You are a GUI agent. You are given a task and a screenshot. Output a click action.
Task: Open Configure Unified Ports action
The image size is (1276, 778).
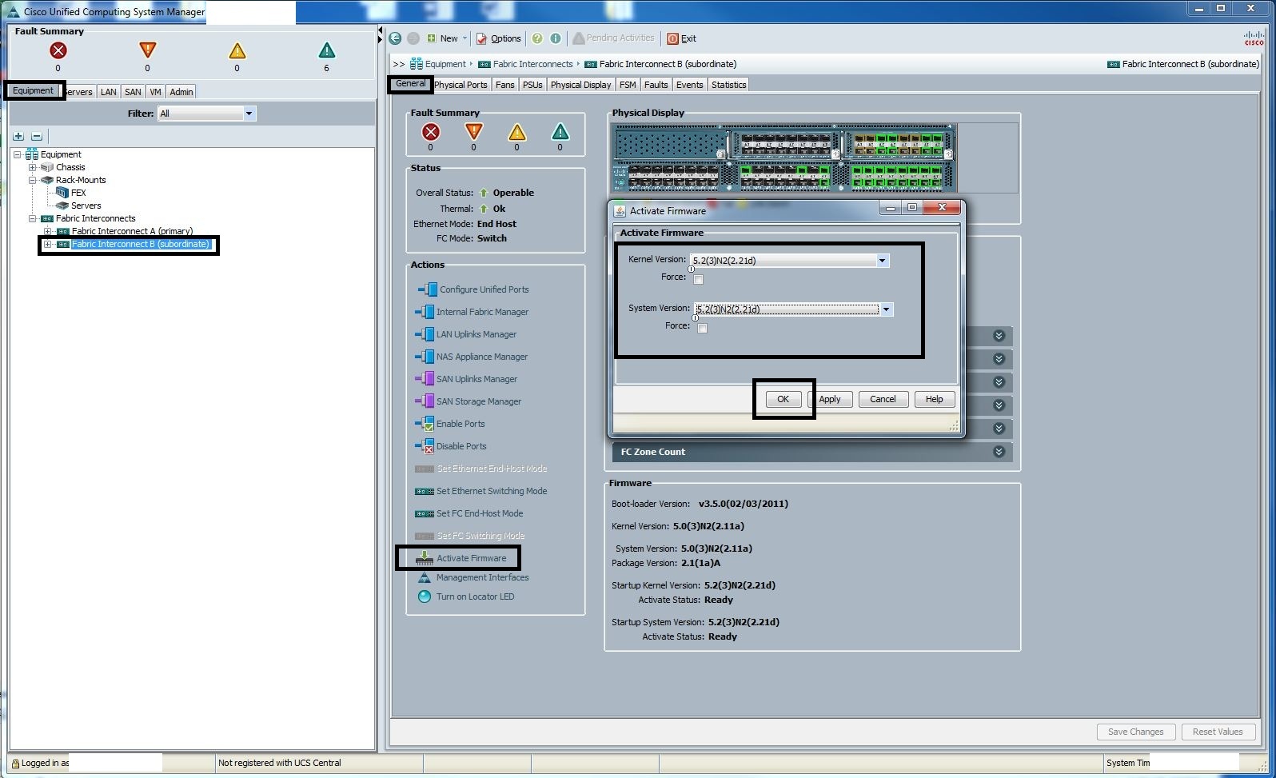(484, 289)
